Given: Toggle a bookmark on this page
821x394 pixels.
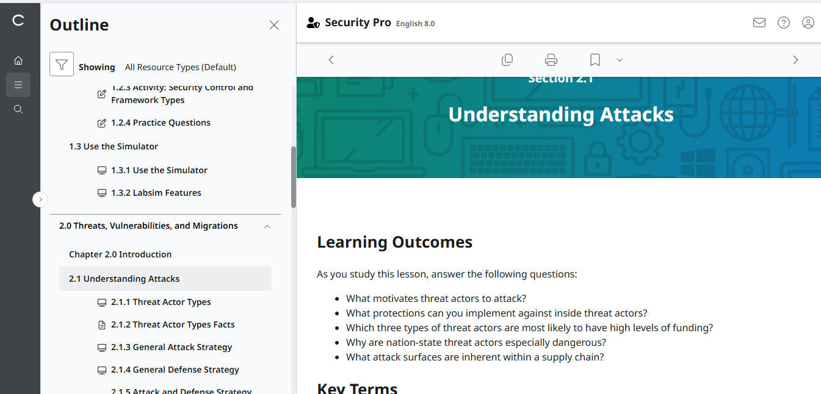Looking at the screenshot, I should [594, 59].
